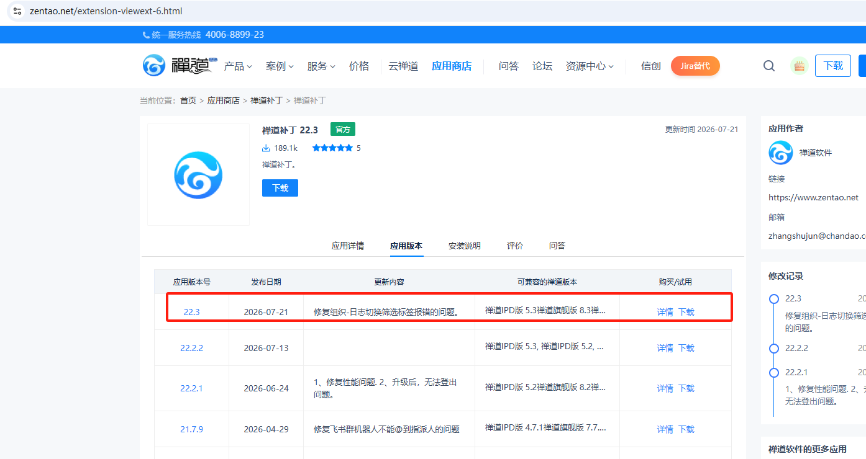This screenshot has height=459, width=866.
Task: Click the 发布日期 column header
Action: (x=266, y=282)
